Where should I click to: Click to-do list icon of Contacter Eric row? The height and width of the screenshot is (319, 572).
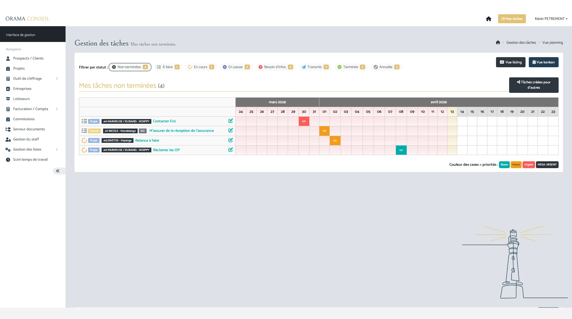pos(84,121)
